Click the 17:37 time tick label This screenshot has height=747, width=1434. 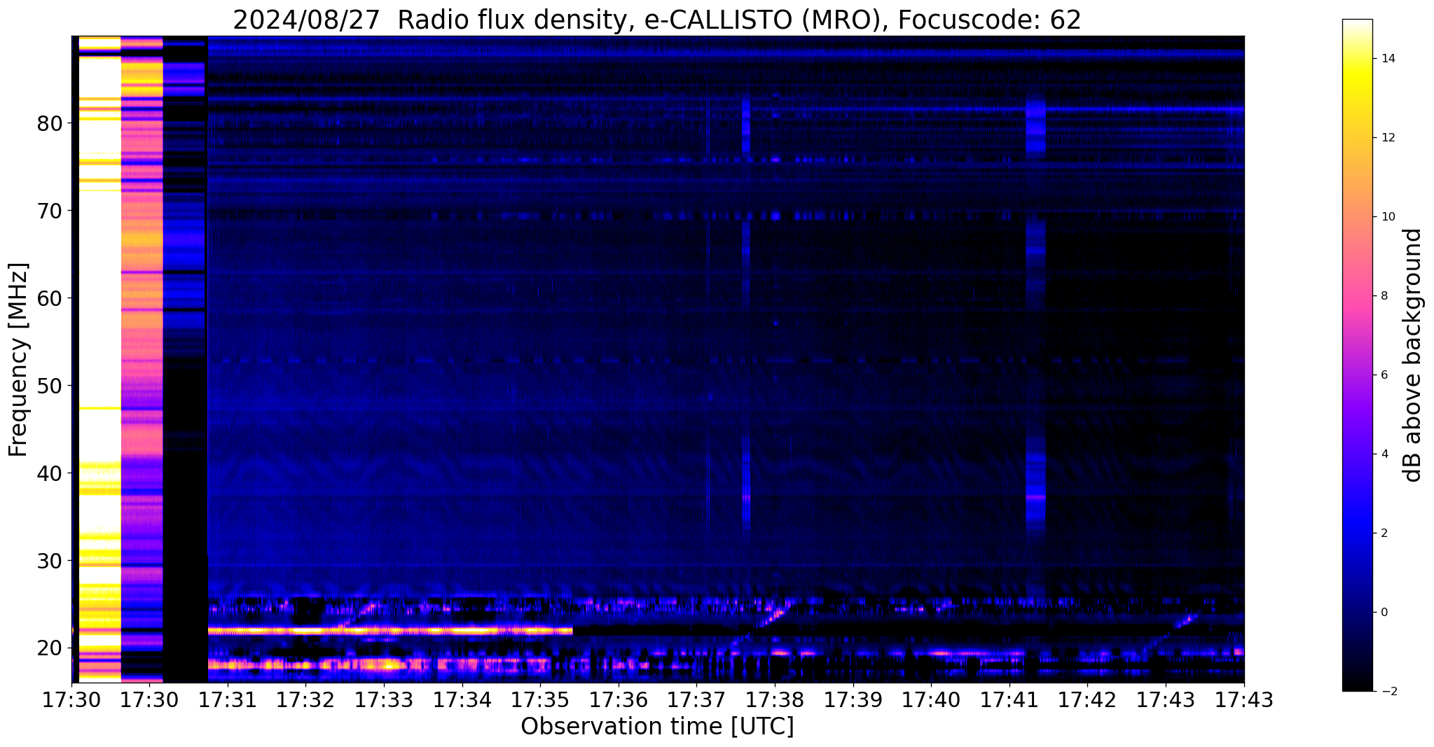(696, 699)
